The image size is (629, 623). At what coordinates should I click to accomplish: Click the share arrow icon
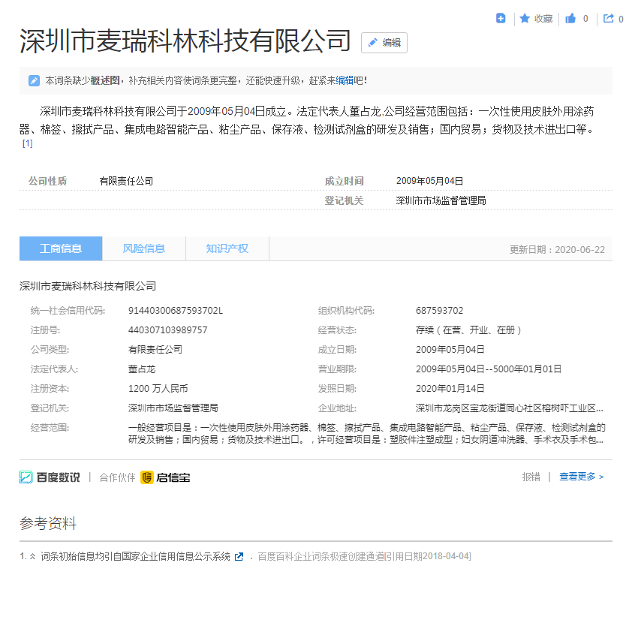(x=608, y=19)
